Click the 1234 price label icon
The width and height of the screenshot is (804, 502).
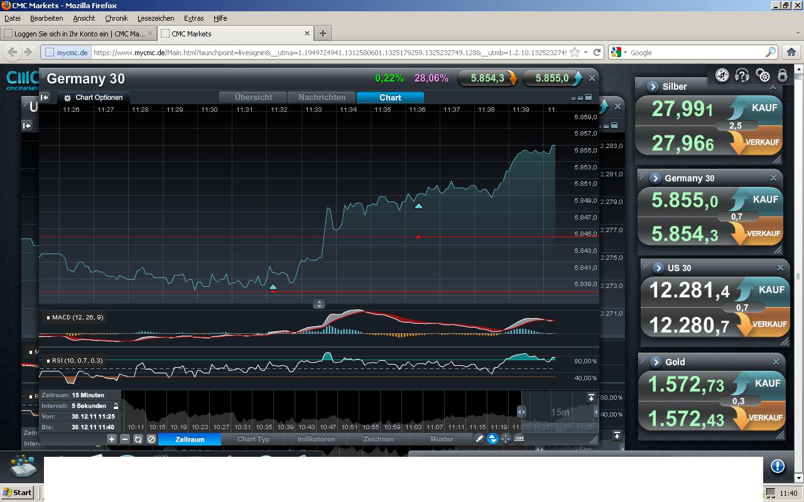(x=519, y=439)
